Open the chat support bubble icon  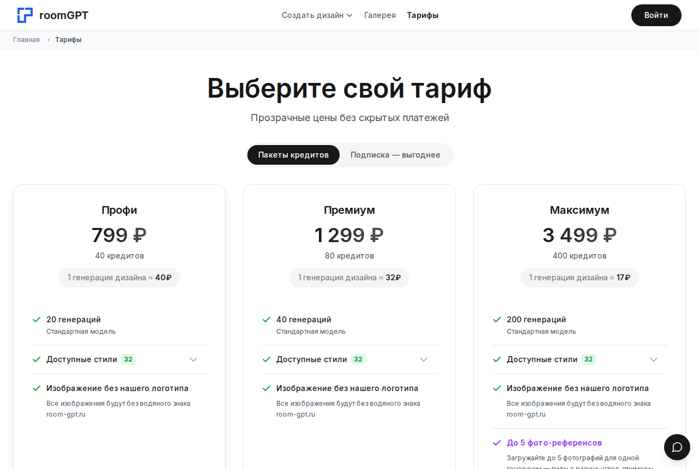[677, 447]
